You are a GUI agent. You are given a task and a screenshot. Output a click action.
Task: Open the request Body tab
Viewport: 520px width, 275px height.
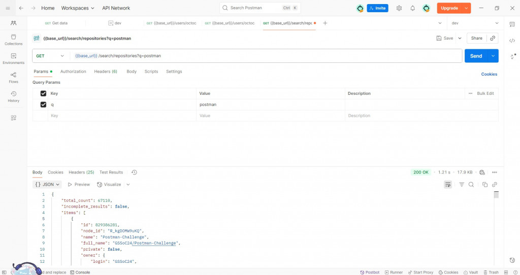click(x=132, y=72)
